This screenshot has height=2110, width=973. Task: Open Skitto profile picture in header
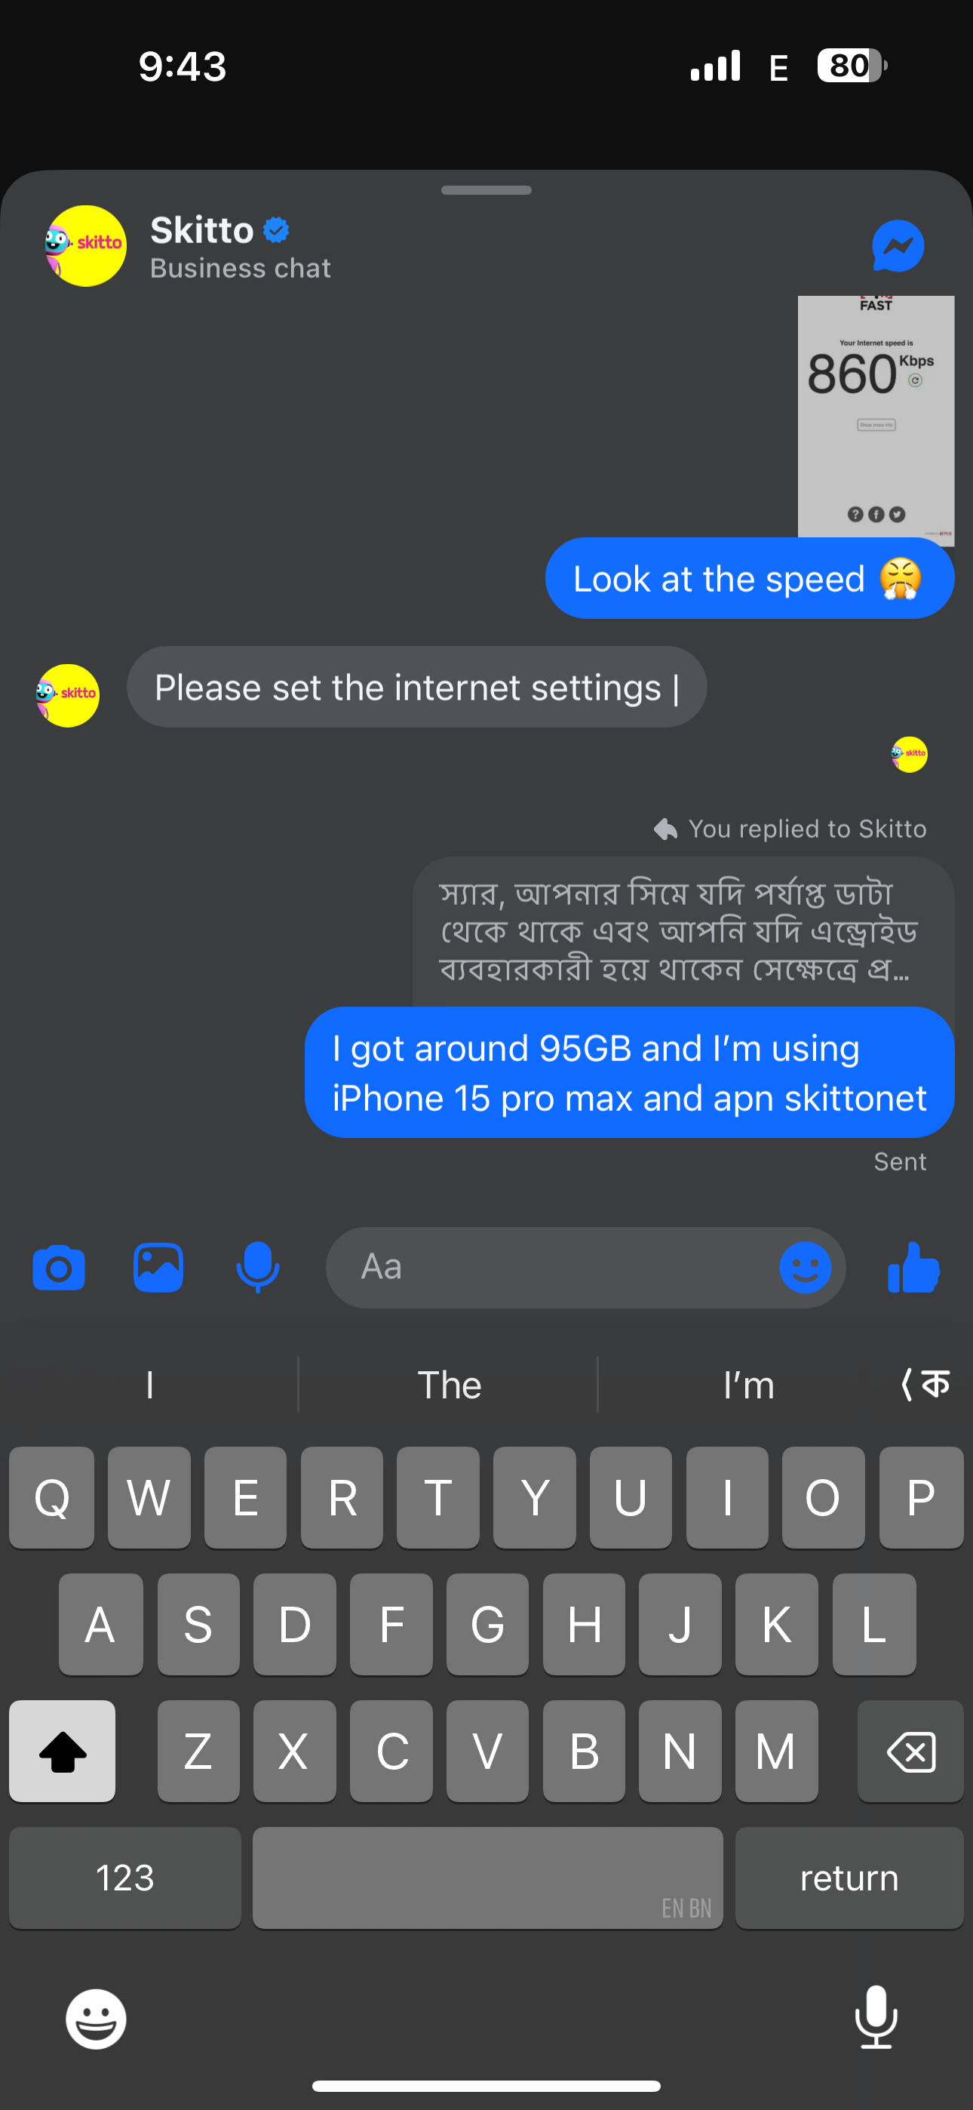tap(86, 246)
